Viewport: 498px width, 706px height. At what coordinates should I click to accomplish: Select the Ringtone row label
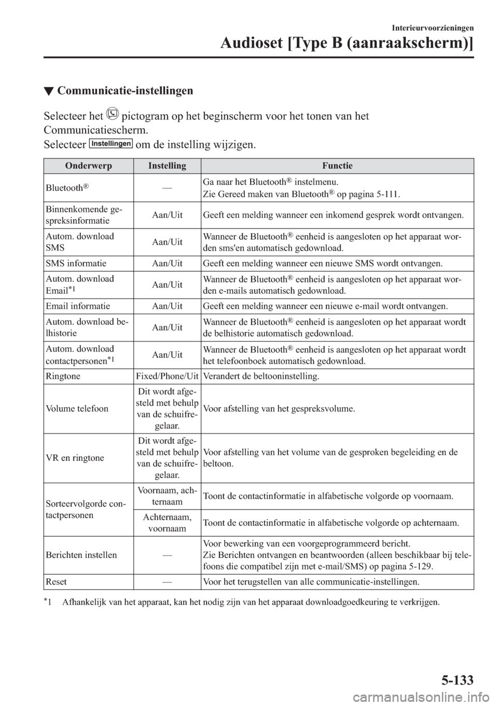[x=63, y=376]
